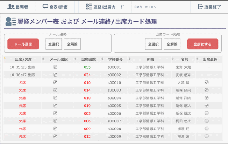
Task: Click the name cell for s00007
Action: pos(183,121)
